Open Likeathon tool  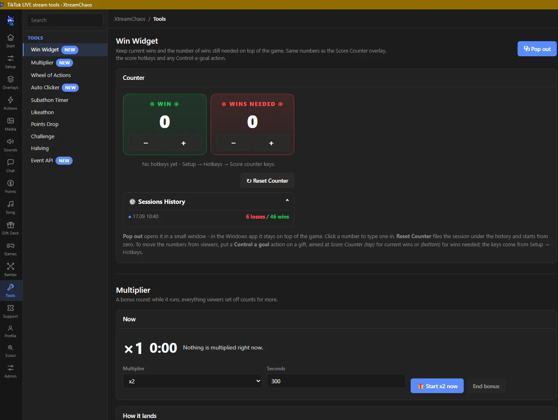65,112
